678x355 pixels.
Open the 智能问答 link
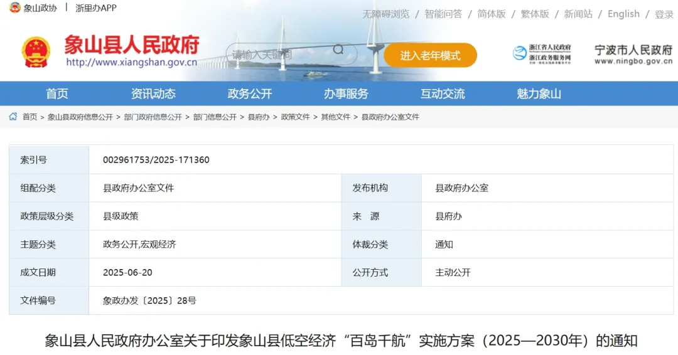pos(443,14)
